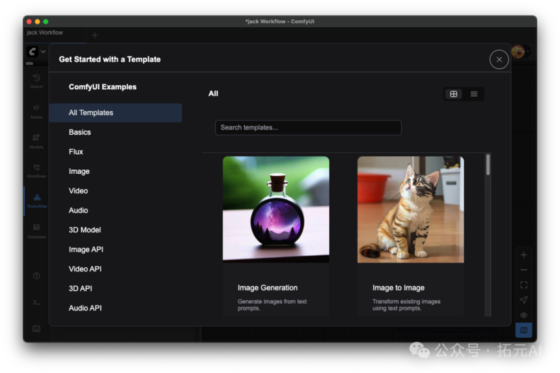Viewport: 560px width, 373px height.
Task: Click the template list scrollbar
Action: (488, 165)
